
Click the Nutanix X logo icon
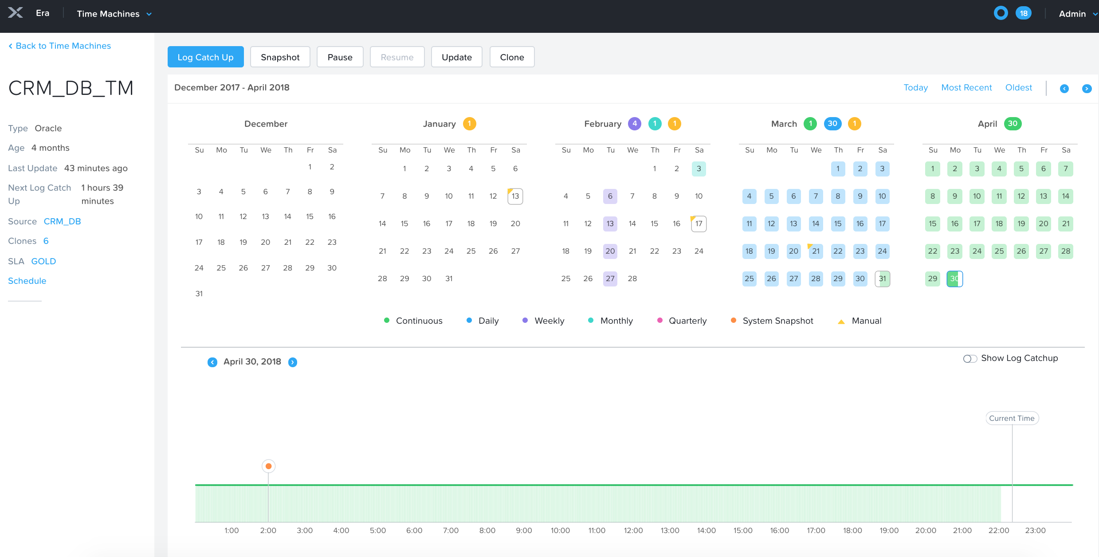point(16,13)
